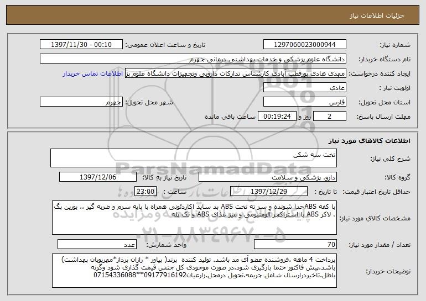Click the general description box تخت سه شکن

(194, 158)
